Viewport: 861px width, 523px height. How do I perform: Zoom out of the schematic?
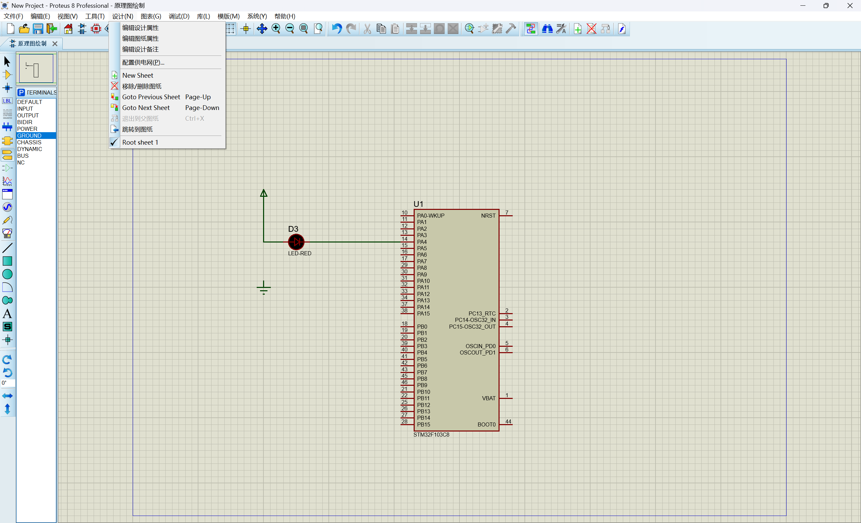(x=290, y=29)
